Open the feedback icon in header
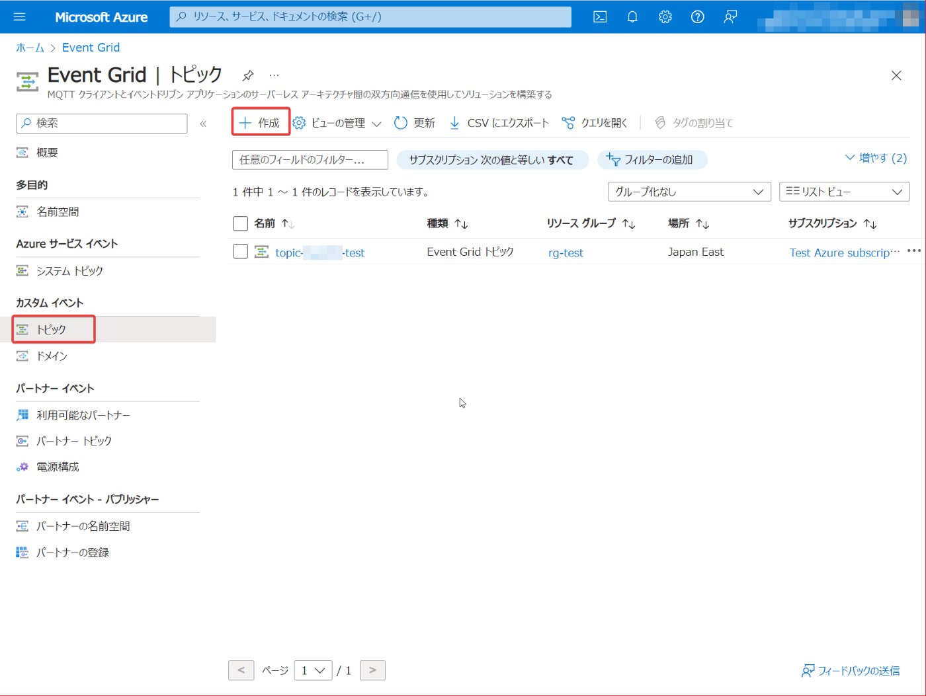Image resolution: width=926 pixels, height=696 pixels. 730,17
